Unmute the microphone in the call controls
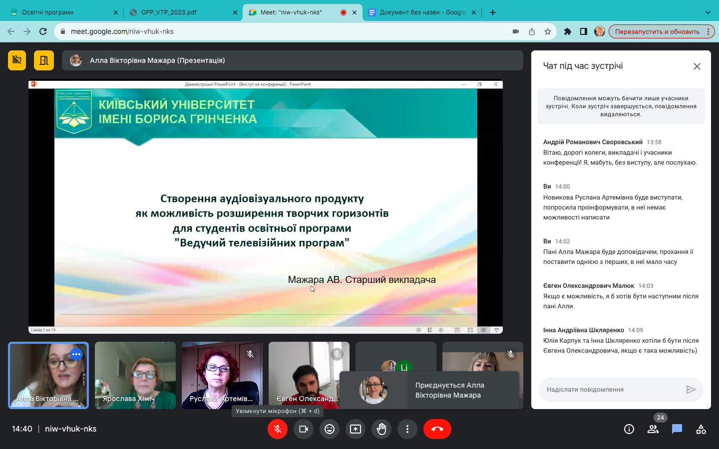Screen dimensions: 719x449 click(278, 429)
